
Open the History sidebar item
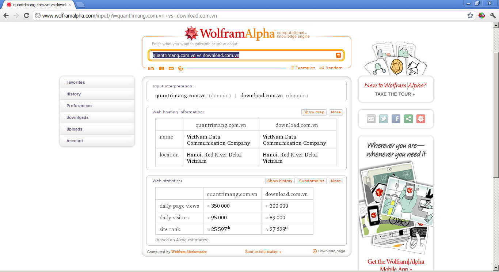(x=97, y=94)
